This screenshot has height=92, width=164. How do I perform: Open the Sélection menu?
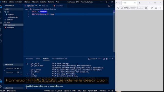tap(19, 2)
